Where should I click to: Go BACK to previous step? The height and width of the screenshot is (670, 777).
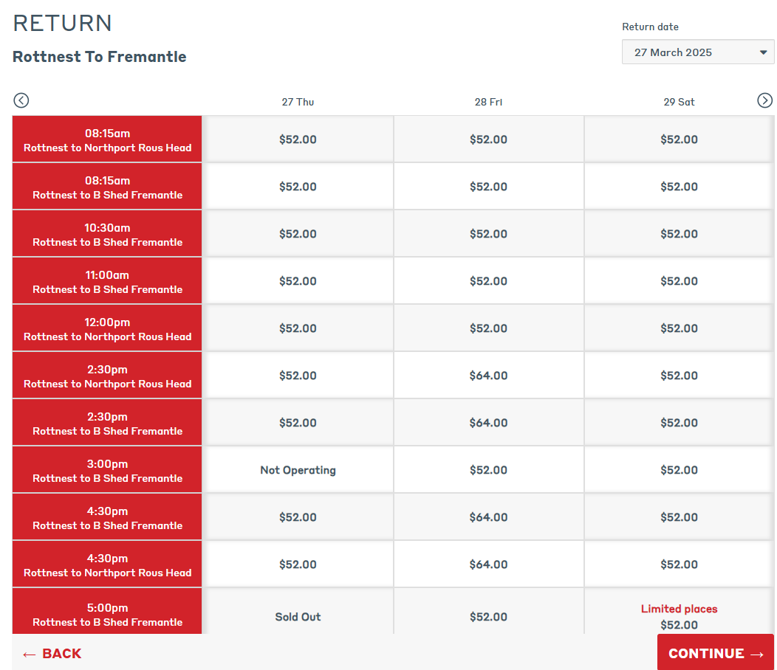pyautogui.click(x=52, y=653)
